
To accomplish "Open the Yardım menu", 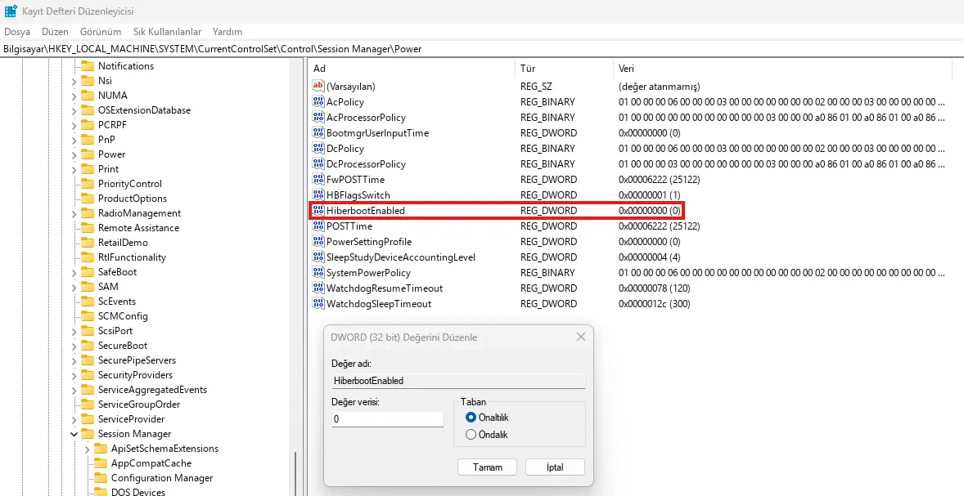I will pos(227,31).
